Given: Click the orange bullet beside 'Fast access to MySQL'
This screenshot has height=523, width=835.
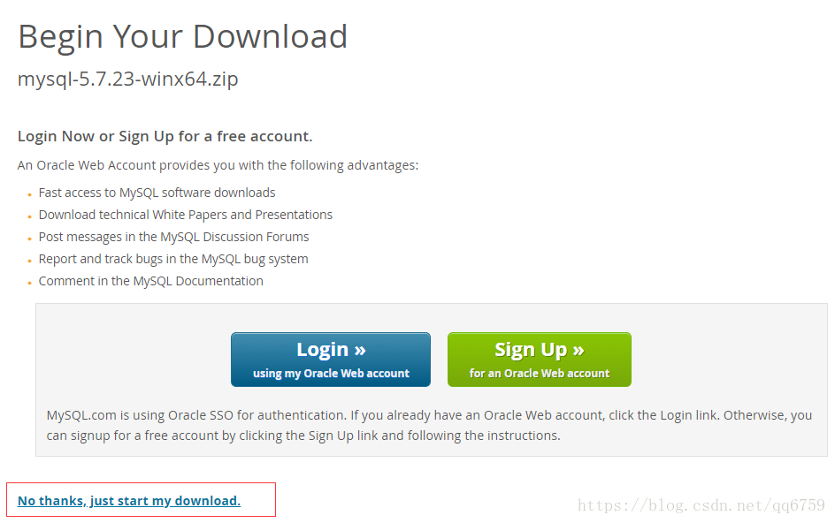Looking at the screenshot, I should pyautogui.click(x=30, y=194).
